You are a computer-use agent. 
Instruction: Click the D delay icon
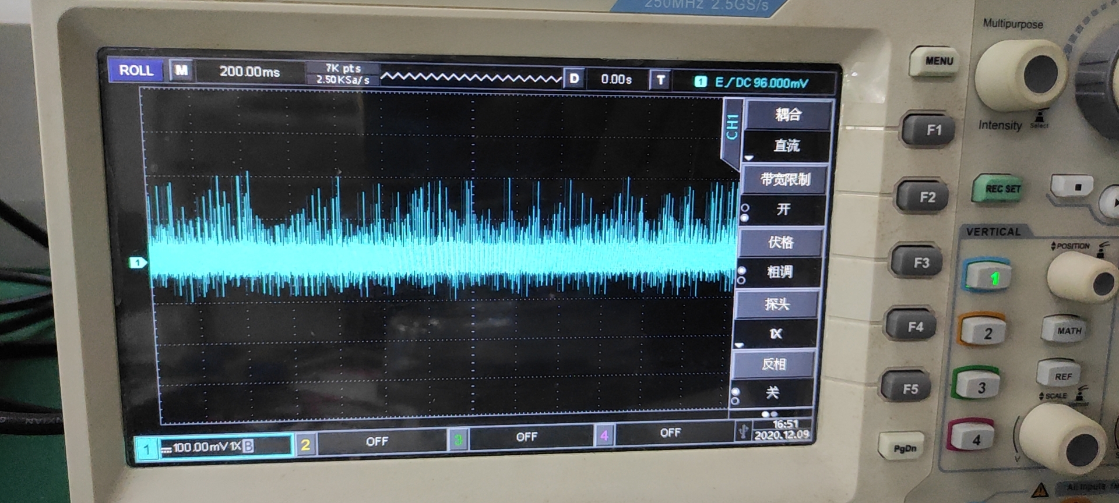[x=574, y=79]
